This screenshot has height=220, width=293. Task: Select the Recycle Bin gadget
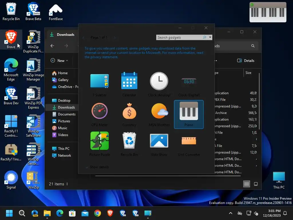129,144
